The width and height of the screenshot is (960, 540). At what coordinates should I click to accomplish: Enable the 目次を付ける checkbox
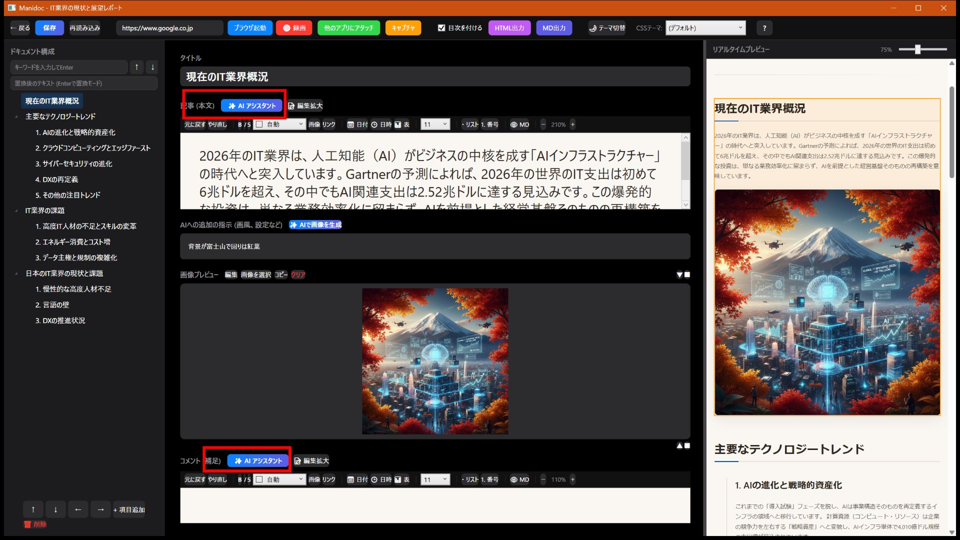442,28
